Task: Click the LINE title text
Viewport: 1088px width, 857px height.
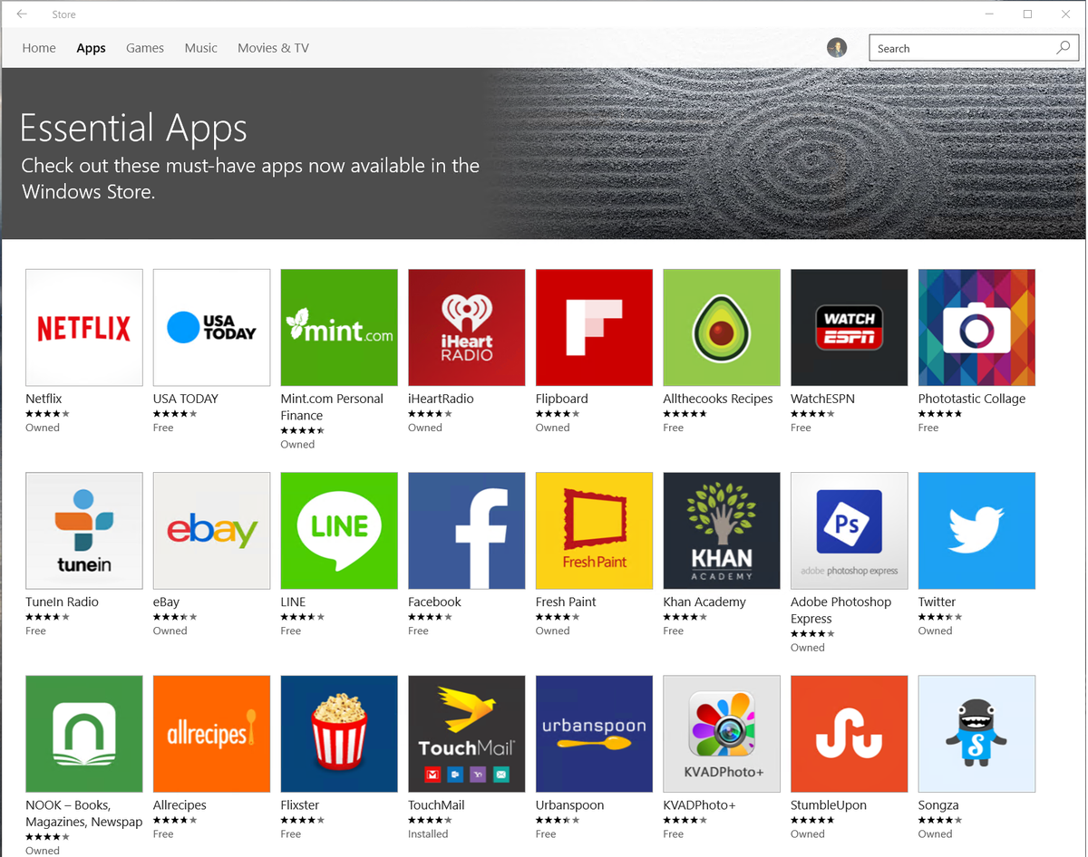Action: tap(294, 602)
